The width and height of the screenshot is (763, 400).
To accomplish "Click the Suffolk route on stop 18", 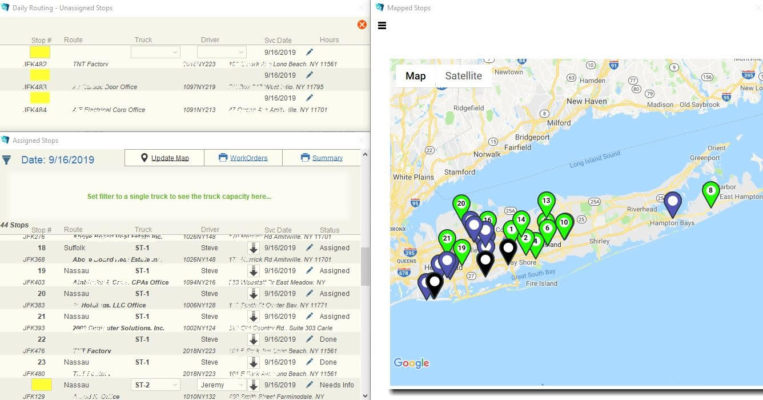I will (x=75, y=248).
